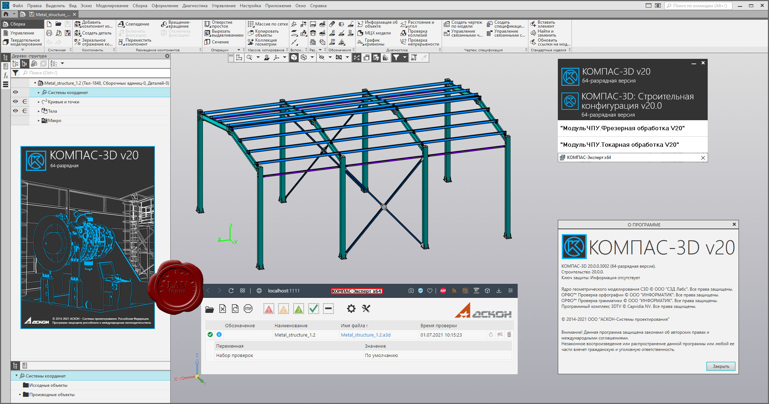Start the Отверстие простое operation

point(219,24)
